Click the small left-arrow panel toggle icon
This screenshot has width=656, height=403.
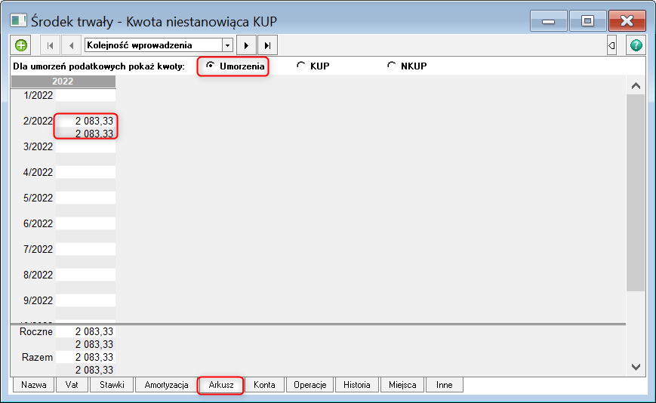[611, 45]
